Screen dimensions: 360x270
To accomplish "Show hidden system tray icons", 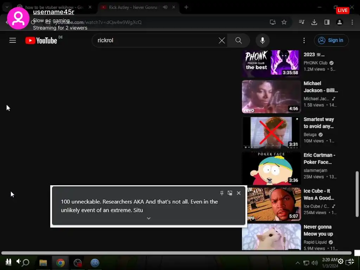I will 297,263.
